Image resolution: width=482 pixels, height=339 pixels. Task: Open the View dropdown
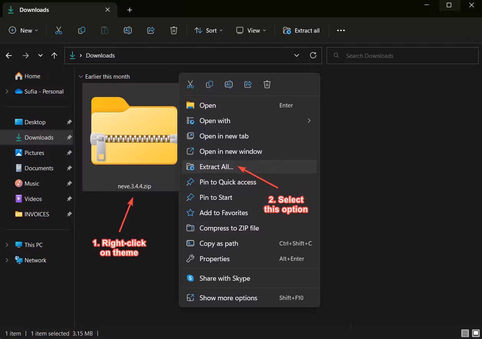251,30
